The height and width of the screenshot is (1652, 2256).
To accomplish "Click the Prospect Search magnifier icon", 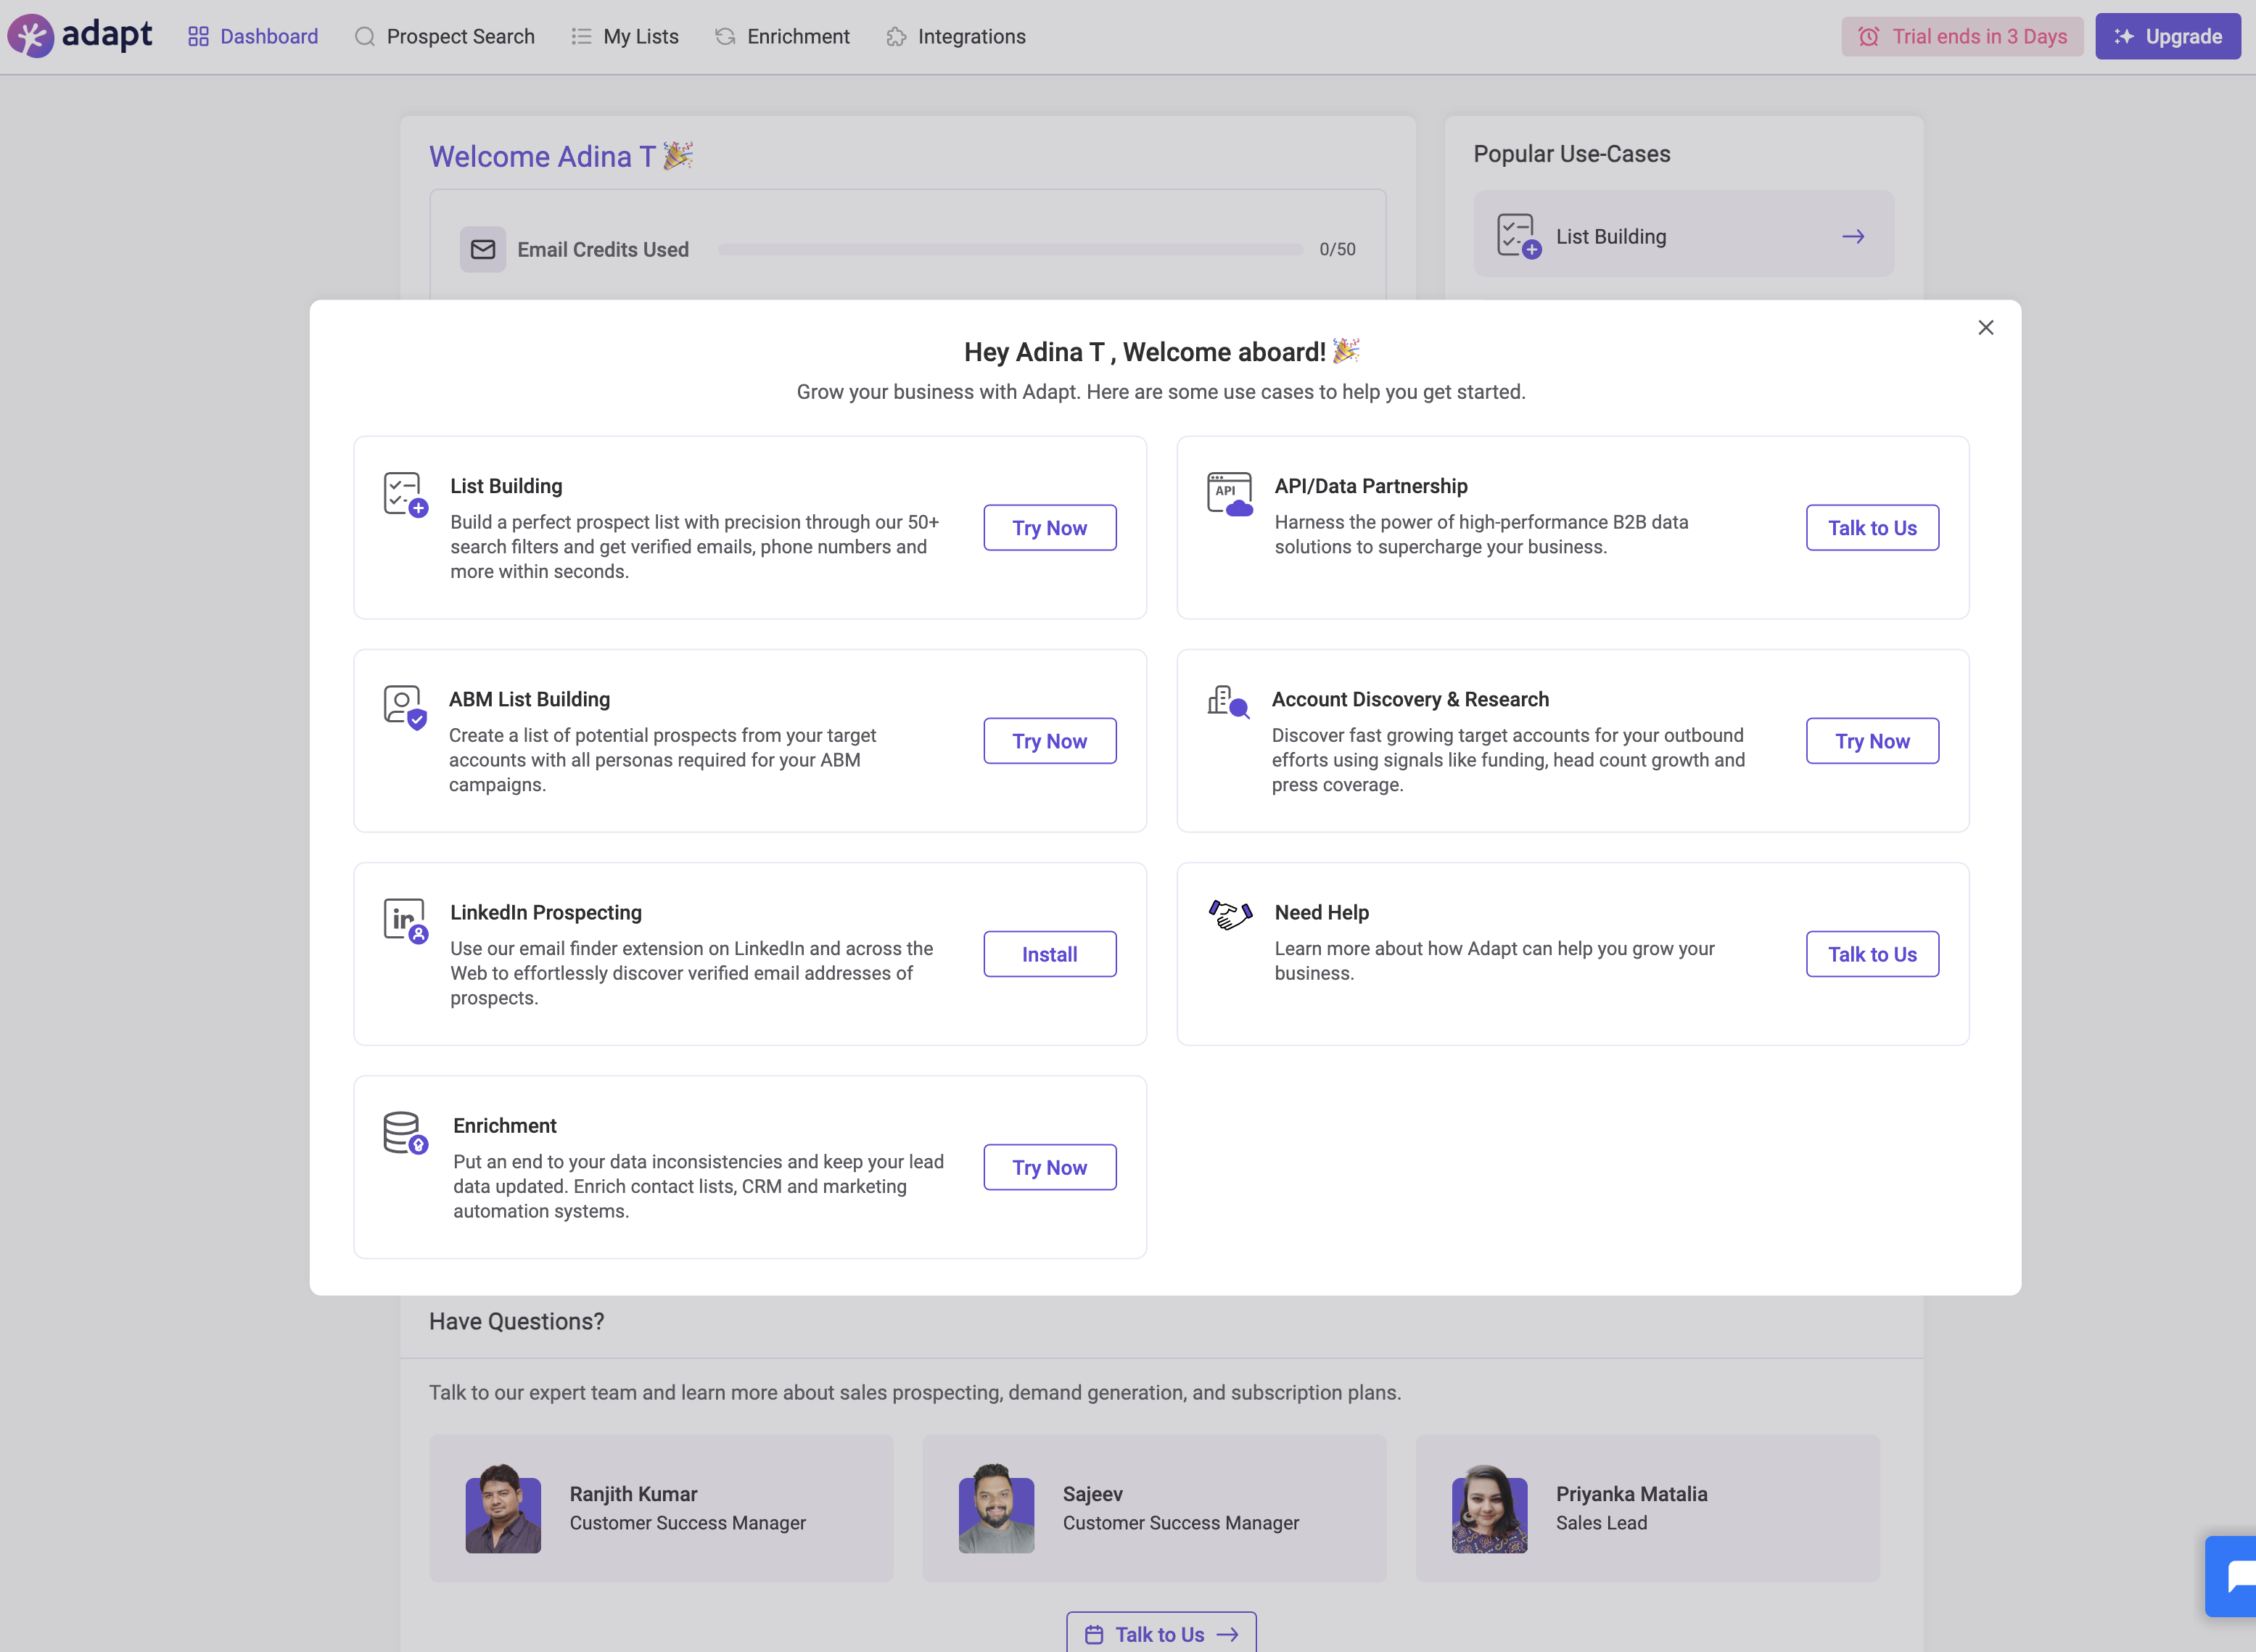I will [x=365, y=36].
